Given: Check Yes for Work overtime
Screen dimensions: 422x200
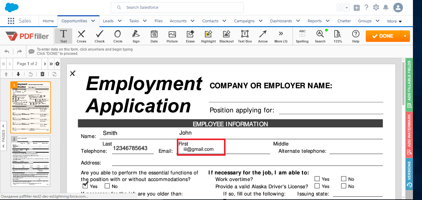Looking at the screenshot, I should (317, 179).
